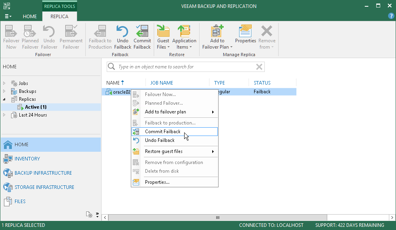The height and width of the screenshot is (230, 396).
Task: Click the horizontal scrollbar thumb
Action: pyautogui.click(x=217, y=217)
